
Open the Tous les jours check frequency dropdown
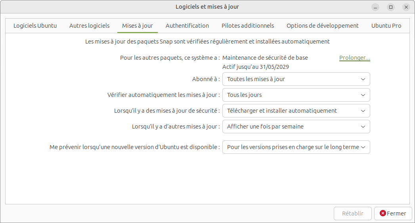[x=296, y=95]
